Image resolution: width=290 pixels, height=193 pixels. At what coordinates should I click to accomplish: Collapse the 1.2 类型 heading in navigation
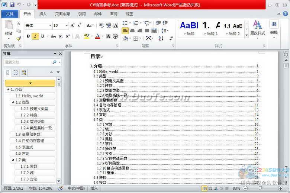13,102
